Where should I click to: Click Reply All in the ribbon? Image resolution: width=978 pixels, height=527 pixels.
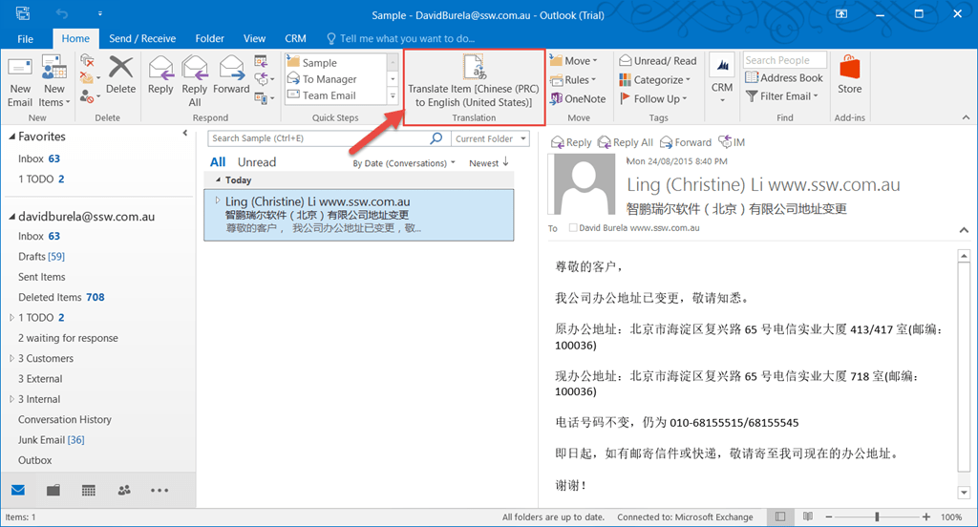point(195,82)
